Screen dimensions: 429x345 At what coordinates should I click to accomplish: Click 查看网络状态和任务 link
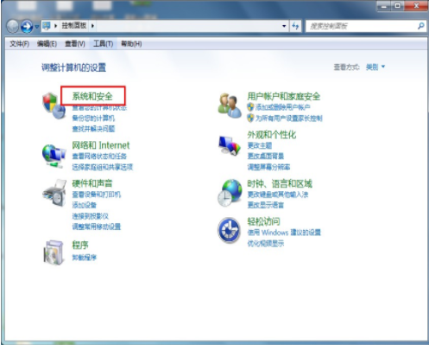pyautogui.click(x=99, y=157)
